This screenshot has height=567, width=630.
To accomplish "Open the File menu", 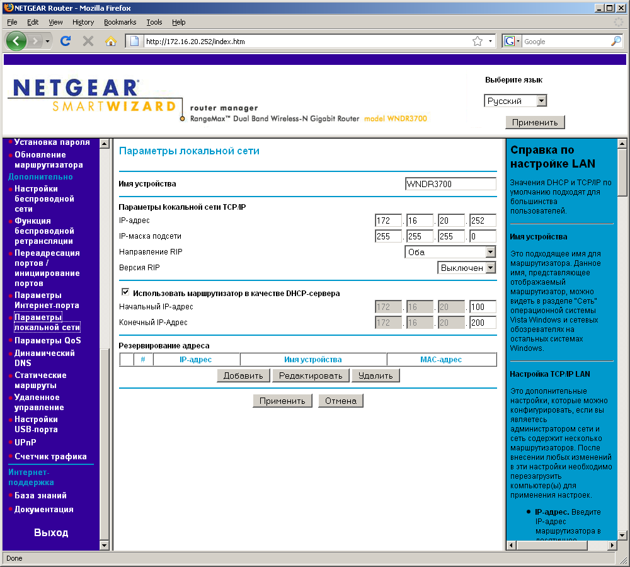I will pyautogui.click(x=12, y=22).
